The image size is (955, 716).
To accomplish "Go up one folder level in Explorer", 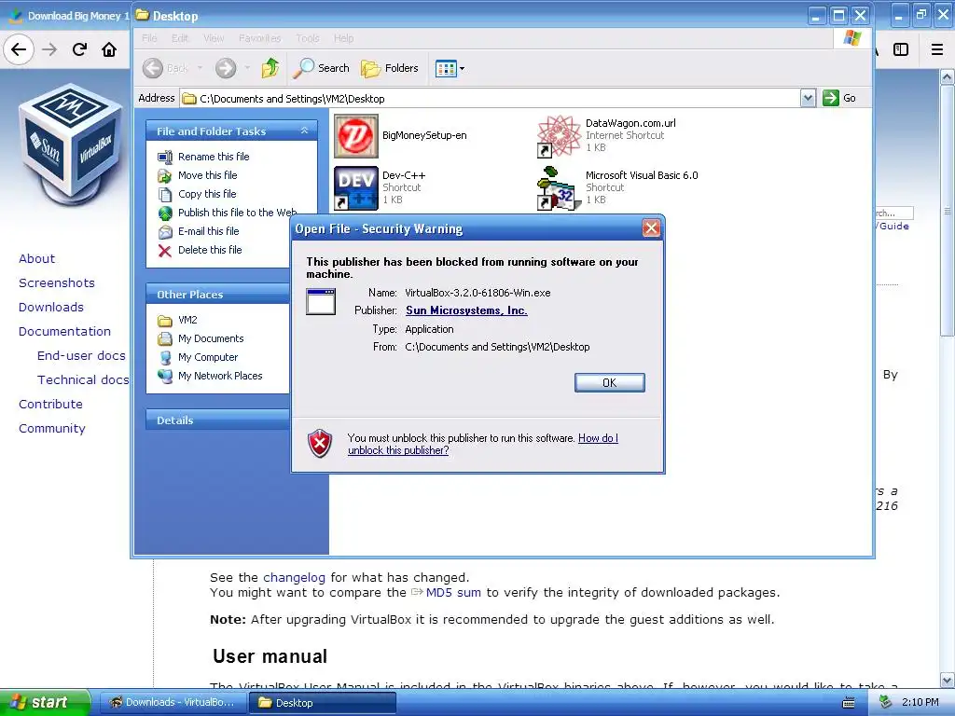I will coord(270,68).
